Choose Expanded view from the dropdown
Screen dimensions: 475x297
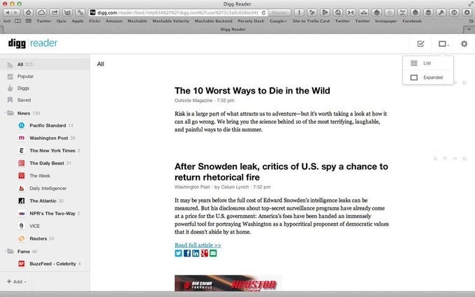(427, 78)
